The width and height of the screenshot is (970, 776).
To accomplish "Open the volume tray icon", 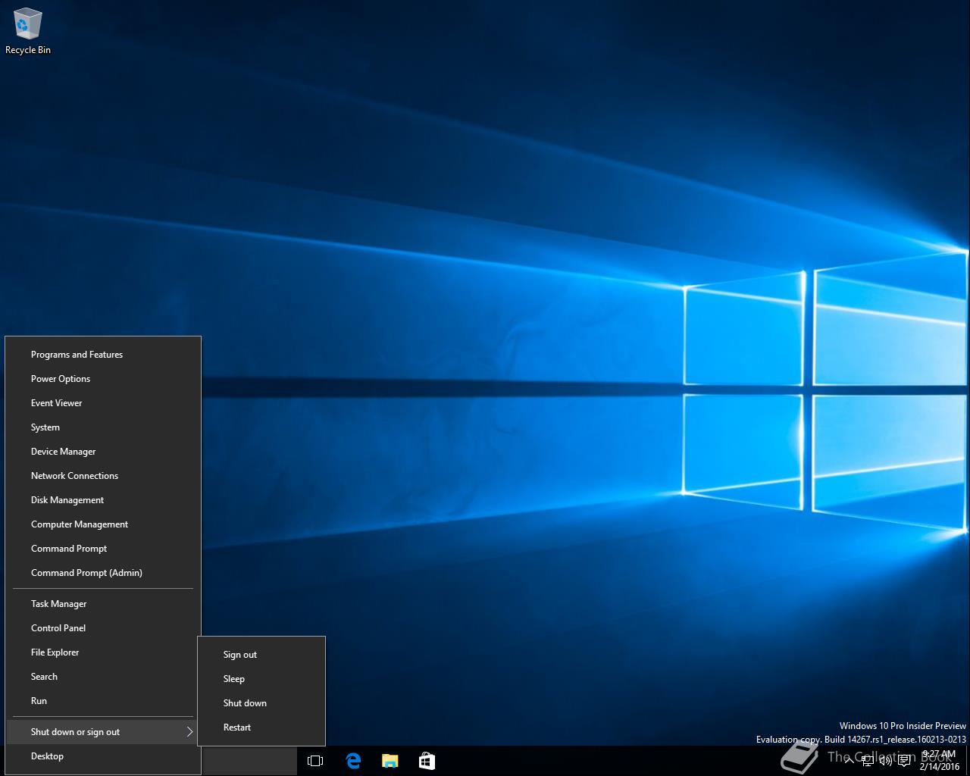I will (x=885, y=761).
